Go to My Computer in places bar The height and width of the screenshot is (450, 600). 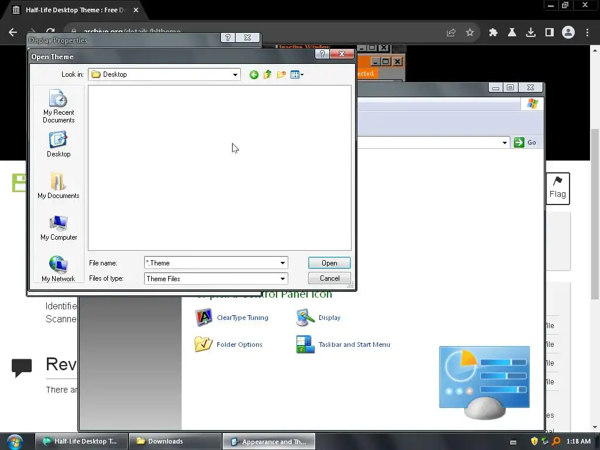point(59,228)
